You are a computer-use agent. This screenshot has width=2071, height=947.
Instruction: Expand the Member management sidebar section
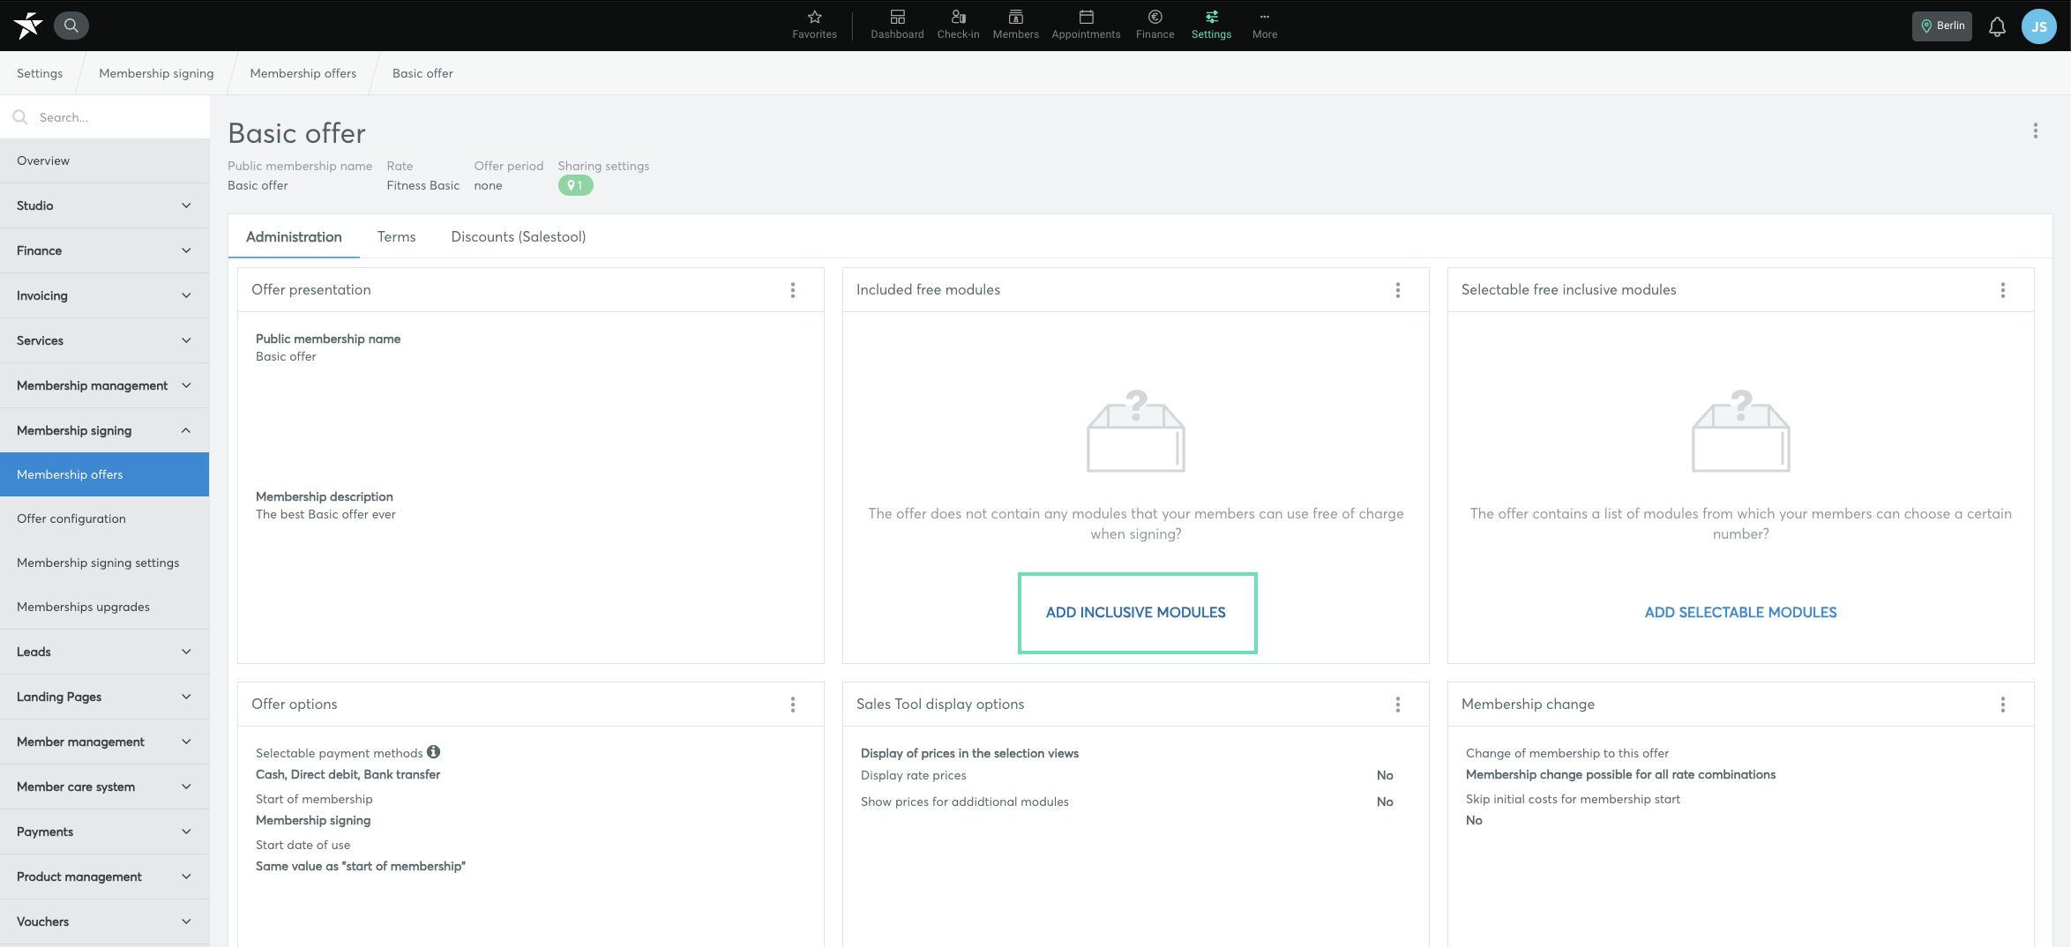(x=105, y=742)
